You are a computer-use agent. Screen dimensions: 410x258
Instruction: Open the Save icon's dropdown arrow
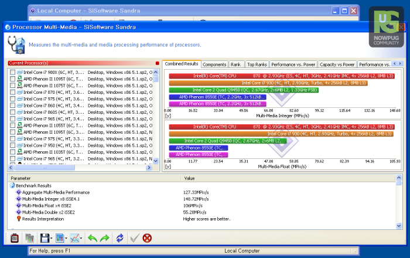click(52, 238)
